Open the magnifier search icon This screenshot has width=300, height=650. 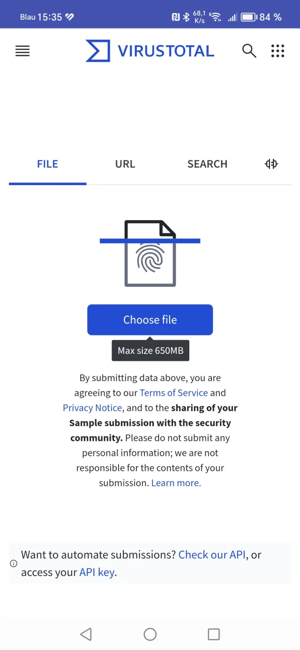point(249,51)
